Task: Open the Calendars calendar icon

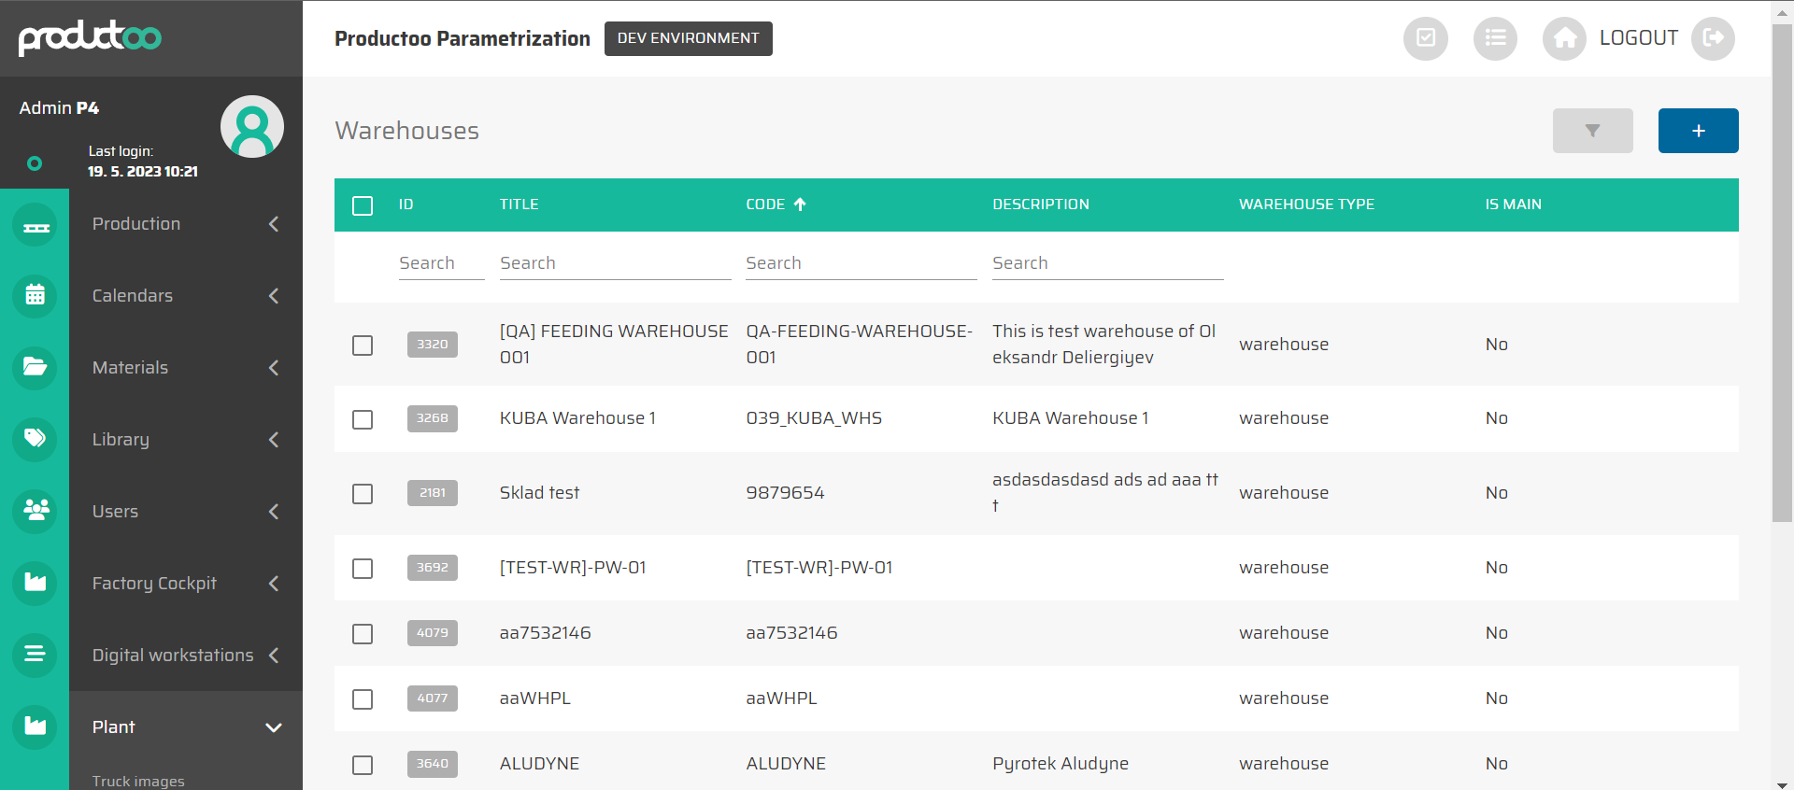Action: (36, 296)
